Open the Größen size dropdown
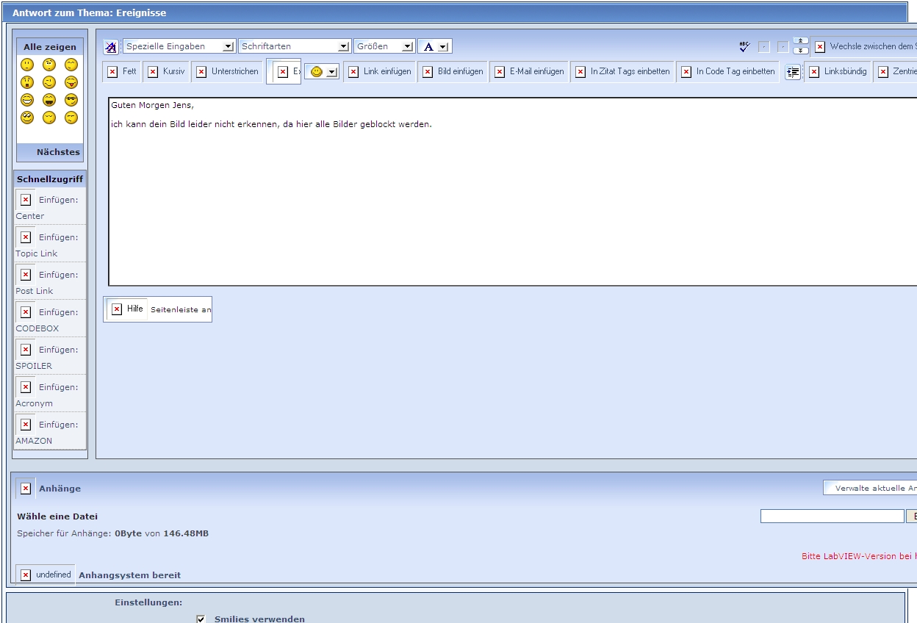The width and height of the screenshot is (917, 623). tap(384, 46)
